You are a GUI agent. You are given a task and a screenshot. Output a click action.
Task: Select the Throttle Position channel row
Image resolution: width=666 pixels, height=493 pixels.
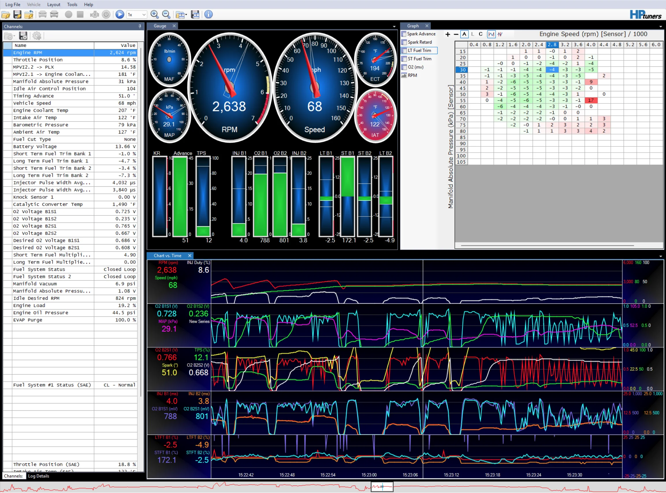point(70,60)
